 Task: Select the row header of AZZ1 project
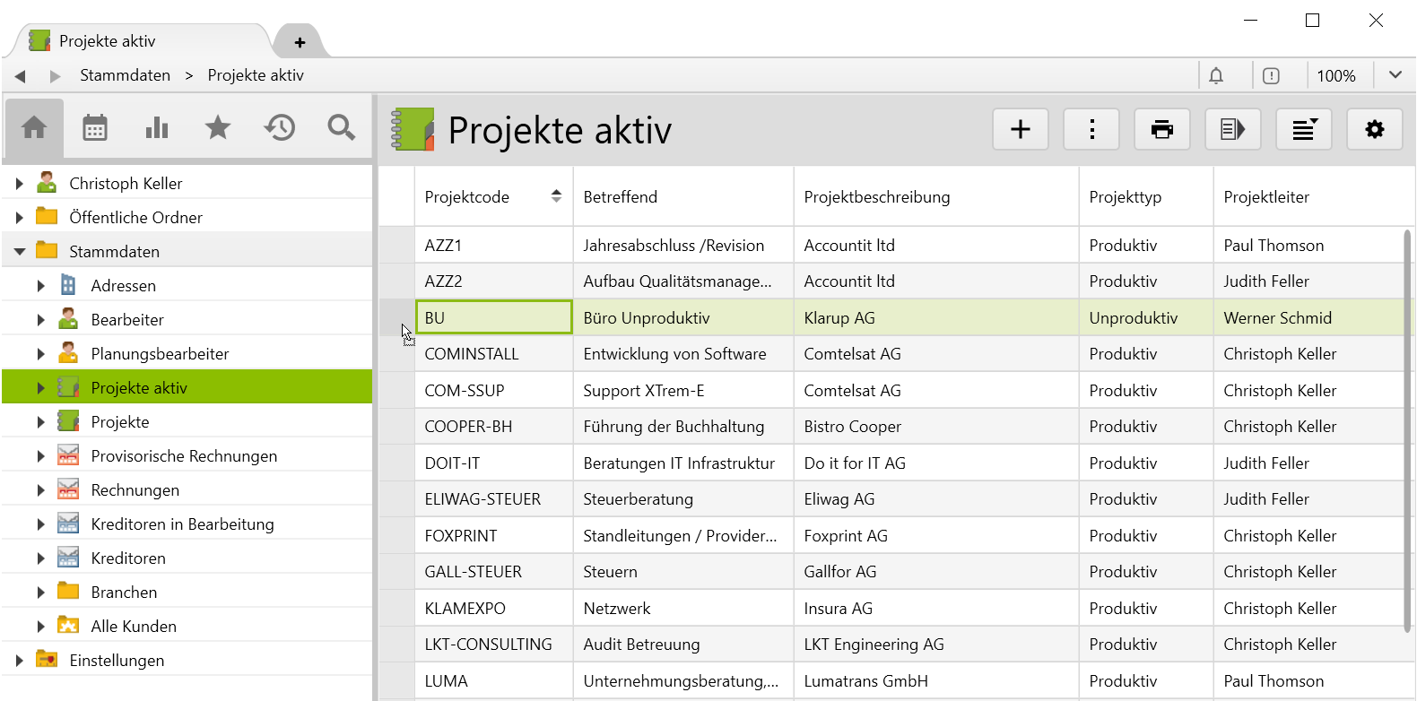click(x=396, y=245)
